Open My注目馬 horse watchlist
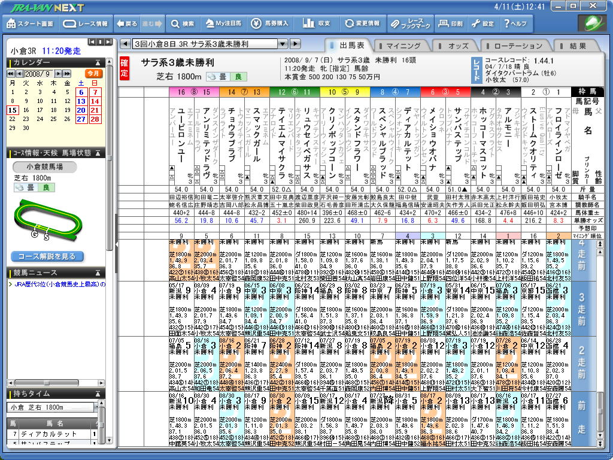Image resolution: width=613 pixels, height=460 pixels. (x=223, y=24)
